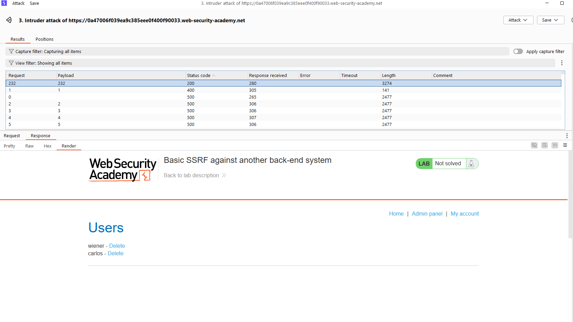This screenshot has height=322, width=573.
Task: Switch to Hex view of the response
Action: (x=48, y=146)
